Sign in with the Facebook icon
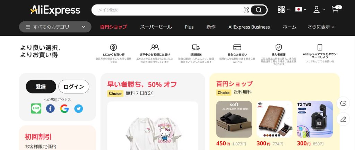The height and width of the screenshot is (150, 355). tap(50, 109)
